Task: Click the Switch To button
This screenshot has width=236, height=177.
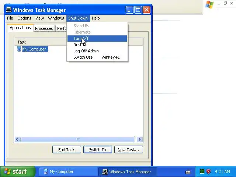Action: point(97,150)
